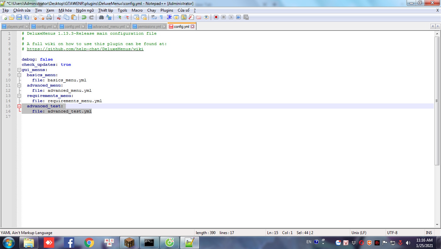Click the Zoom In magnifier icon
441x249 pixels.
pyautogui.click(x=119, y=17)
